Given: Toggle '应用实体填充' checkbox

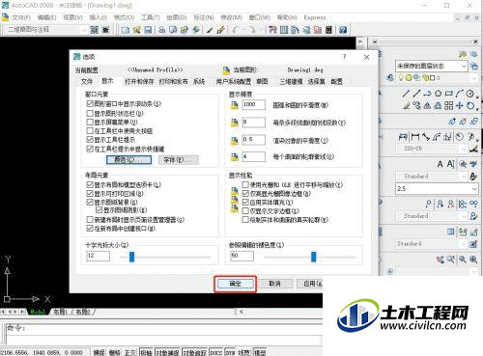Looking at the screenshot, I should (x=245, y=203).
